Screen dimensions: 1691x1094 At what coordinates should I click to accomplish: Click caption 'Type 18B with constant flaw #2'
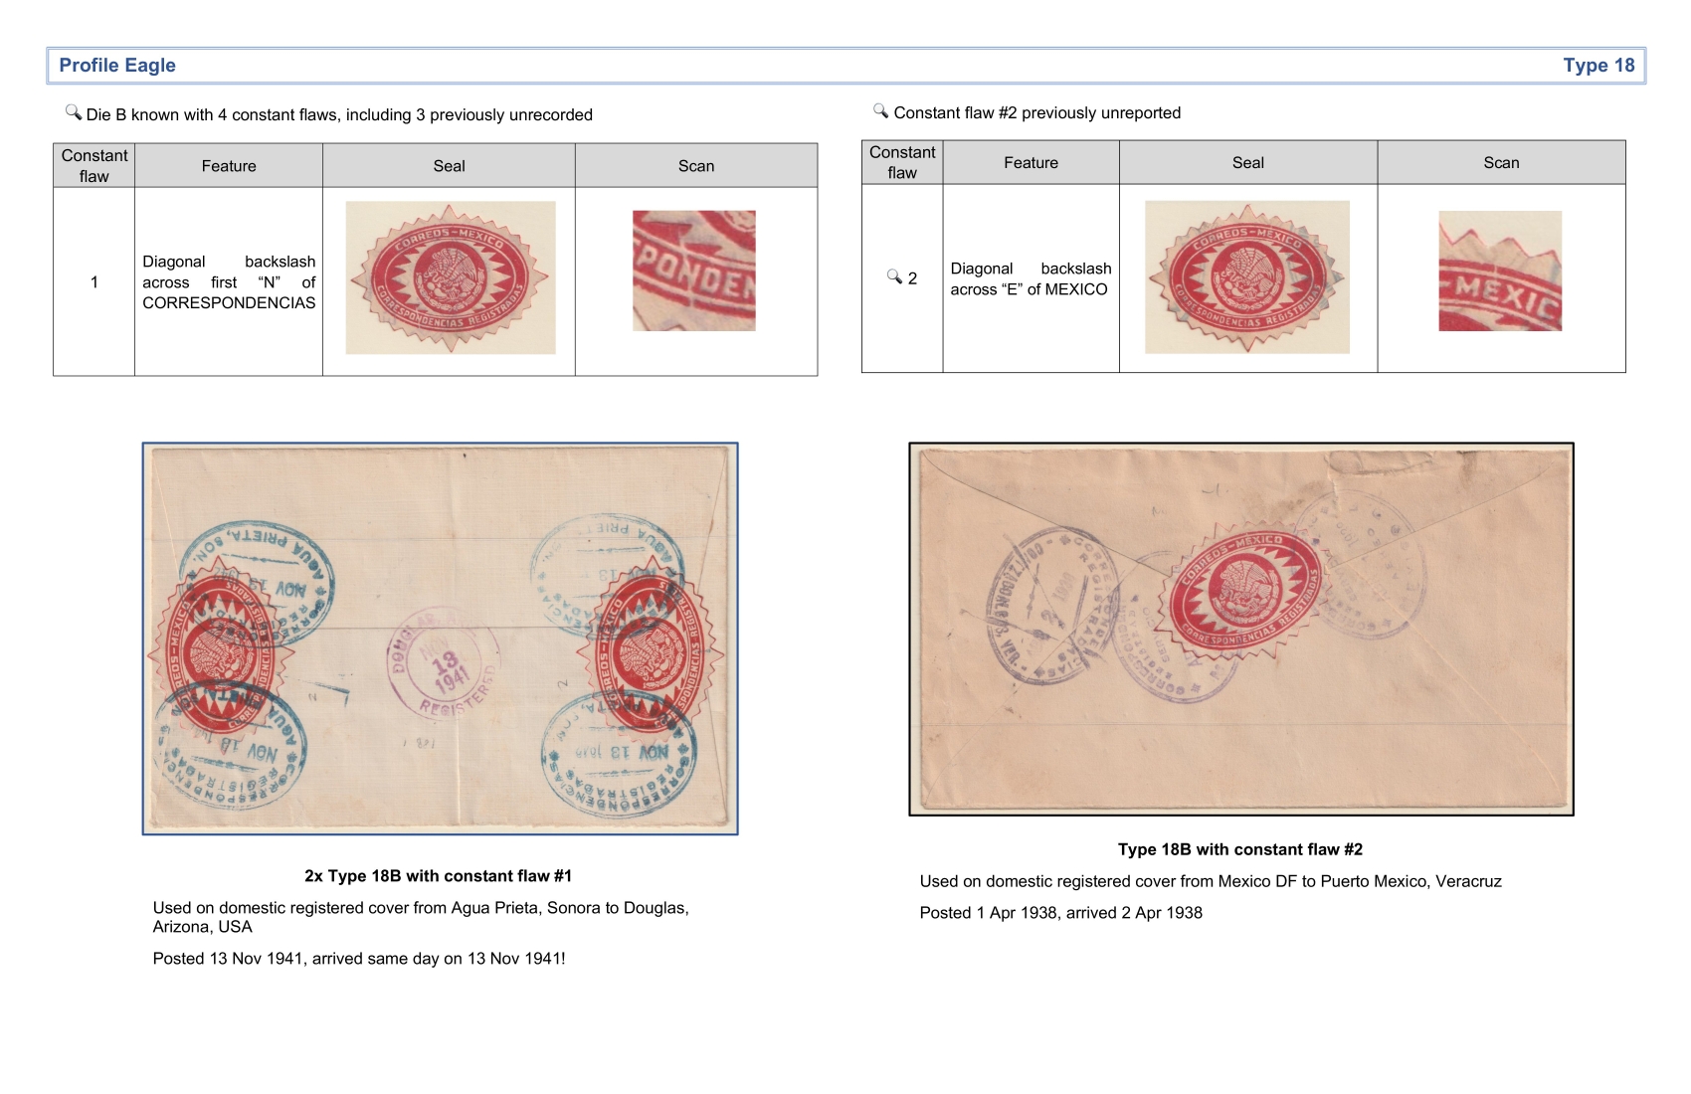point(1239,849)
